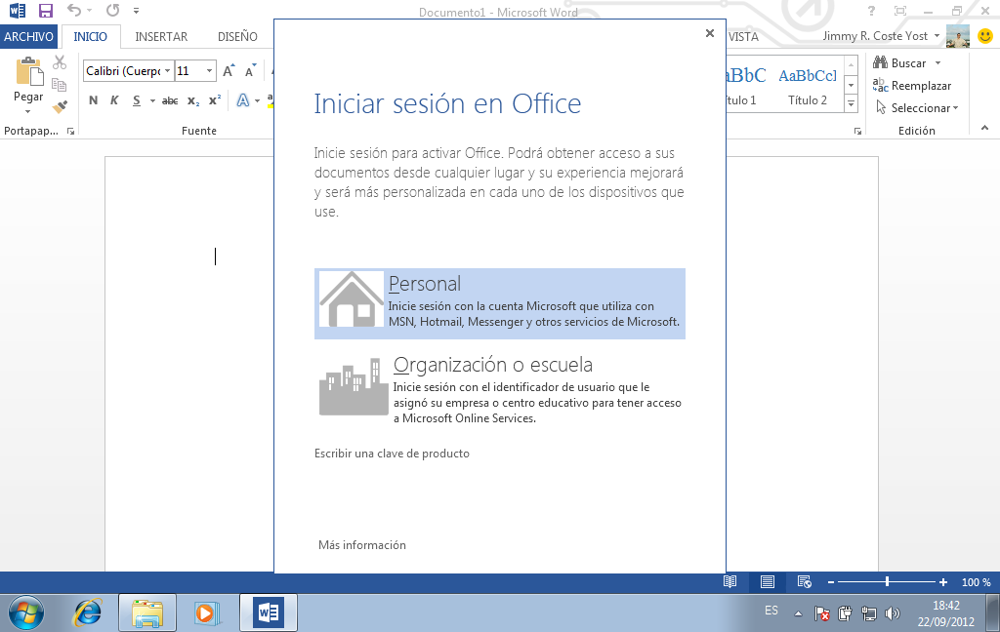Click the Cut scissors icon
1000x632 pixels.
[60, 61]
